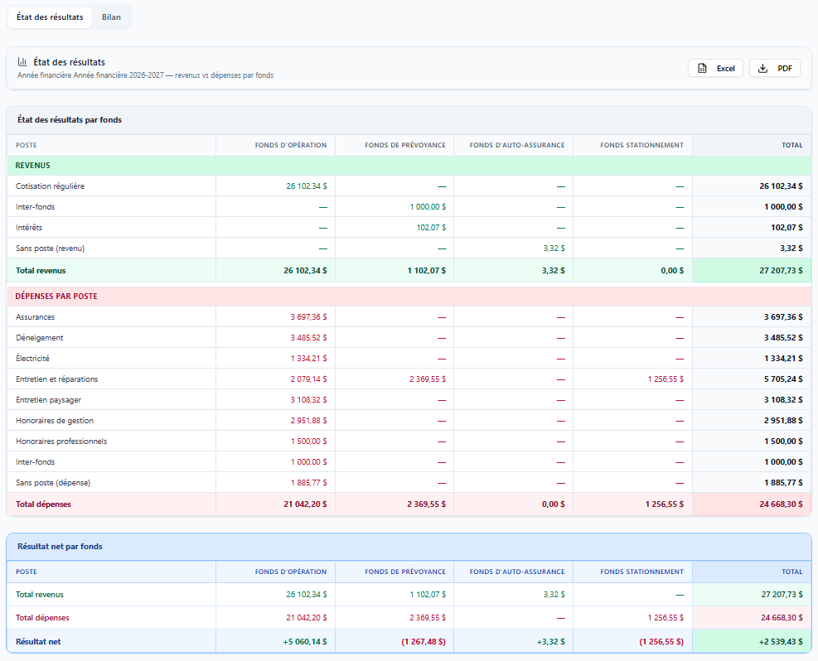The height and width of the screenshot is (661, 818).
Task: Export the report with the Excel button
Action: coord(716,68)
